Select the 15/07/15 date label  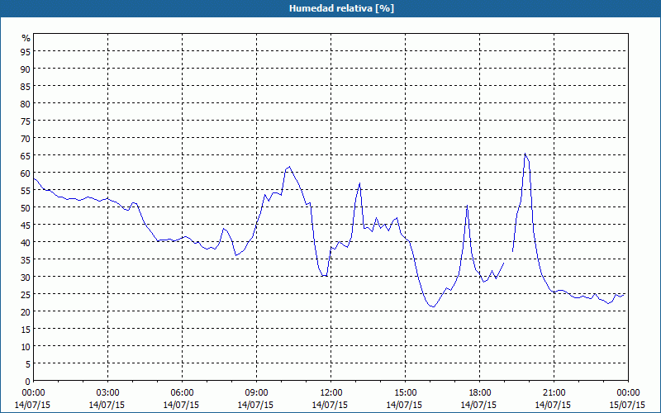pos(628,405)
